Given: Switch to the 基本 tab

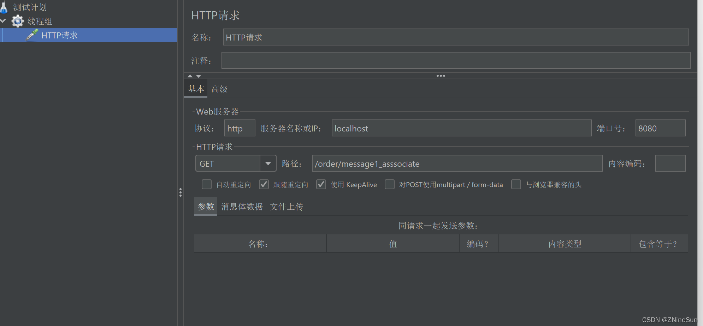Looking at the screenshot, I should (x=196, y=89).
